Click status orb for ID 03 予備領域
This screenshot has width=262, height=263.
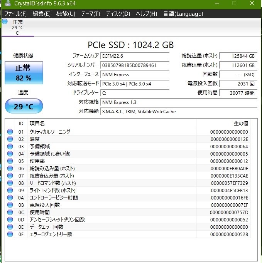point(10,146)
